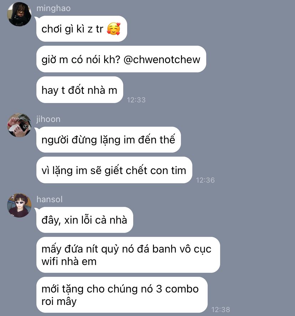Screen dimensions: 295x316
Task: Select message 'chơi gì kì z tr'
Action: (82, 29)
